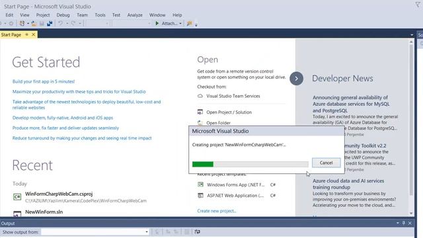Screen dimensions: 423x238
Task: Click the C# icon beside WinFormCharpWebCam.csproj
Action: (17, 197)
